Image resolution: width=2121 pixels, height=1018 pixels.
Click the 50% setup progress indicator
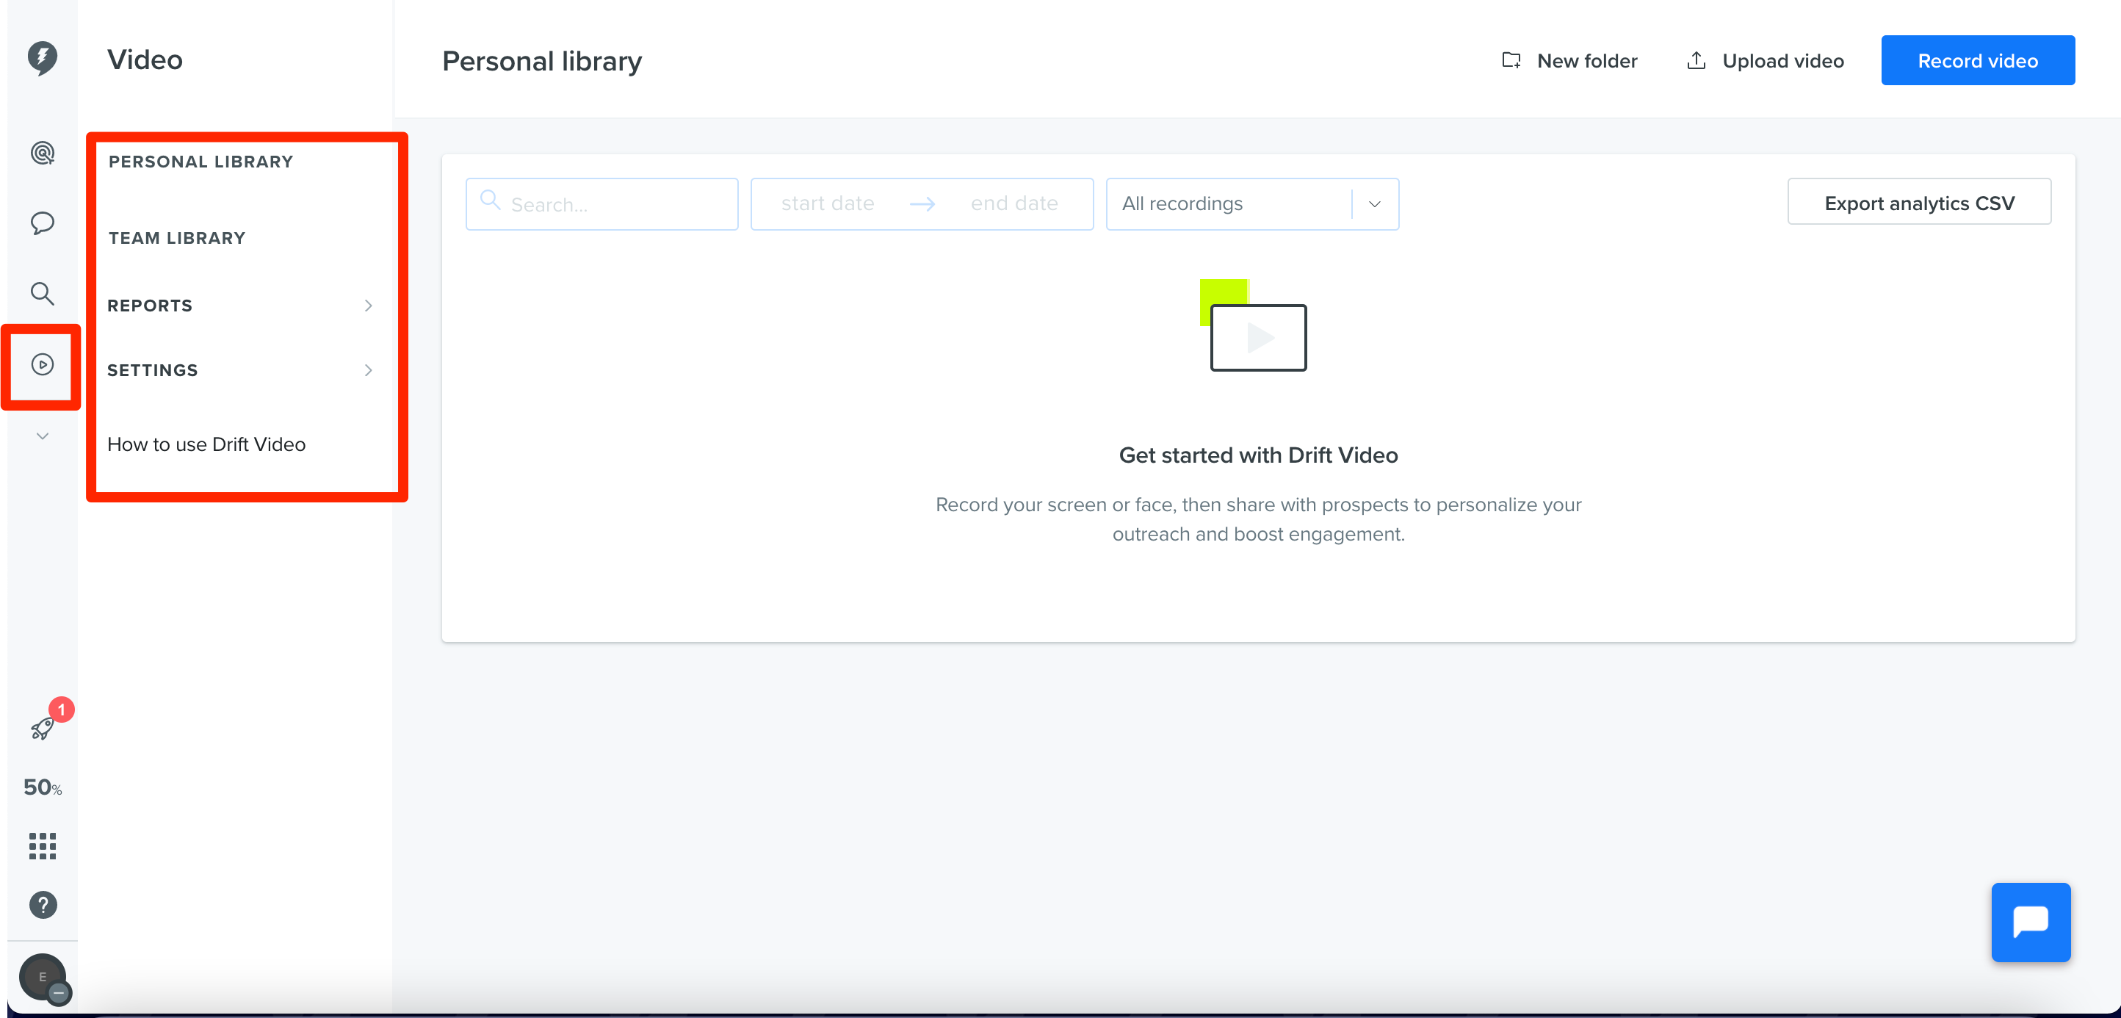[42, 787]
